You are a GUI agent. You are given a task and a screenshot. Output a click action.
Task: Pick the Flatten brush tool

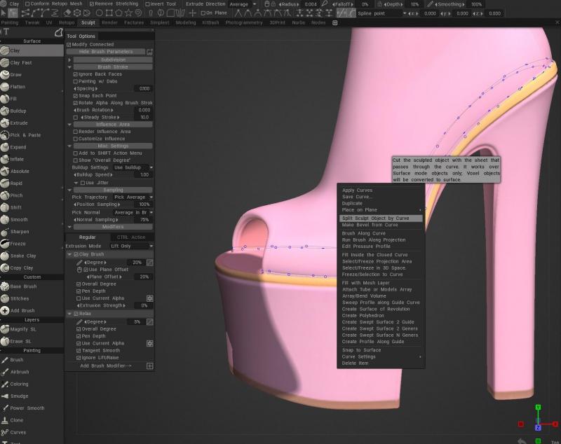click(x=18, y=87)
